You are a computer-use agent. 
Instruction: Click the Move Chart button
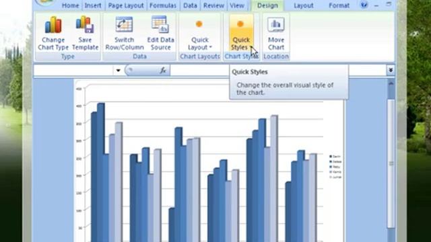pyautogui.click(x=276, y=33)
